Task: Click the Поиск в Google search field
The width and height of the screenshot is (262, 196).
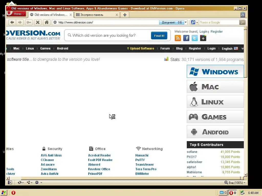Action: click(x=219, y=22)
